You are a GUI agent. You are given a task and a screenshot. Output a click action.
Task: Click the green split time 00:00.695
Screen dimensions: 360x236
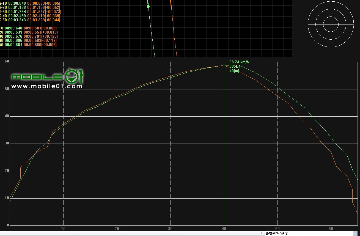[x=14, y=40]
